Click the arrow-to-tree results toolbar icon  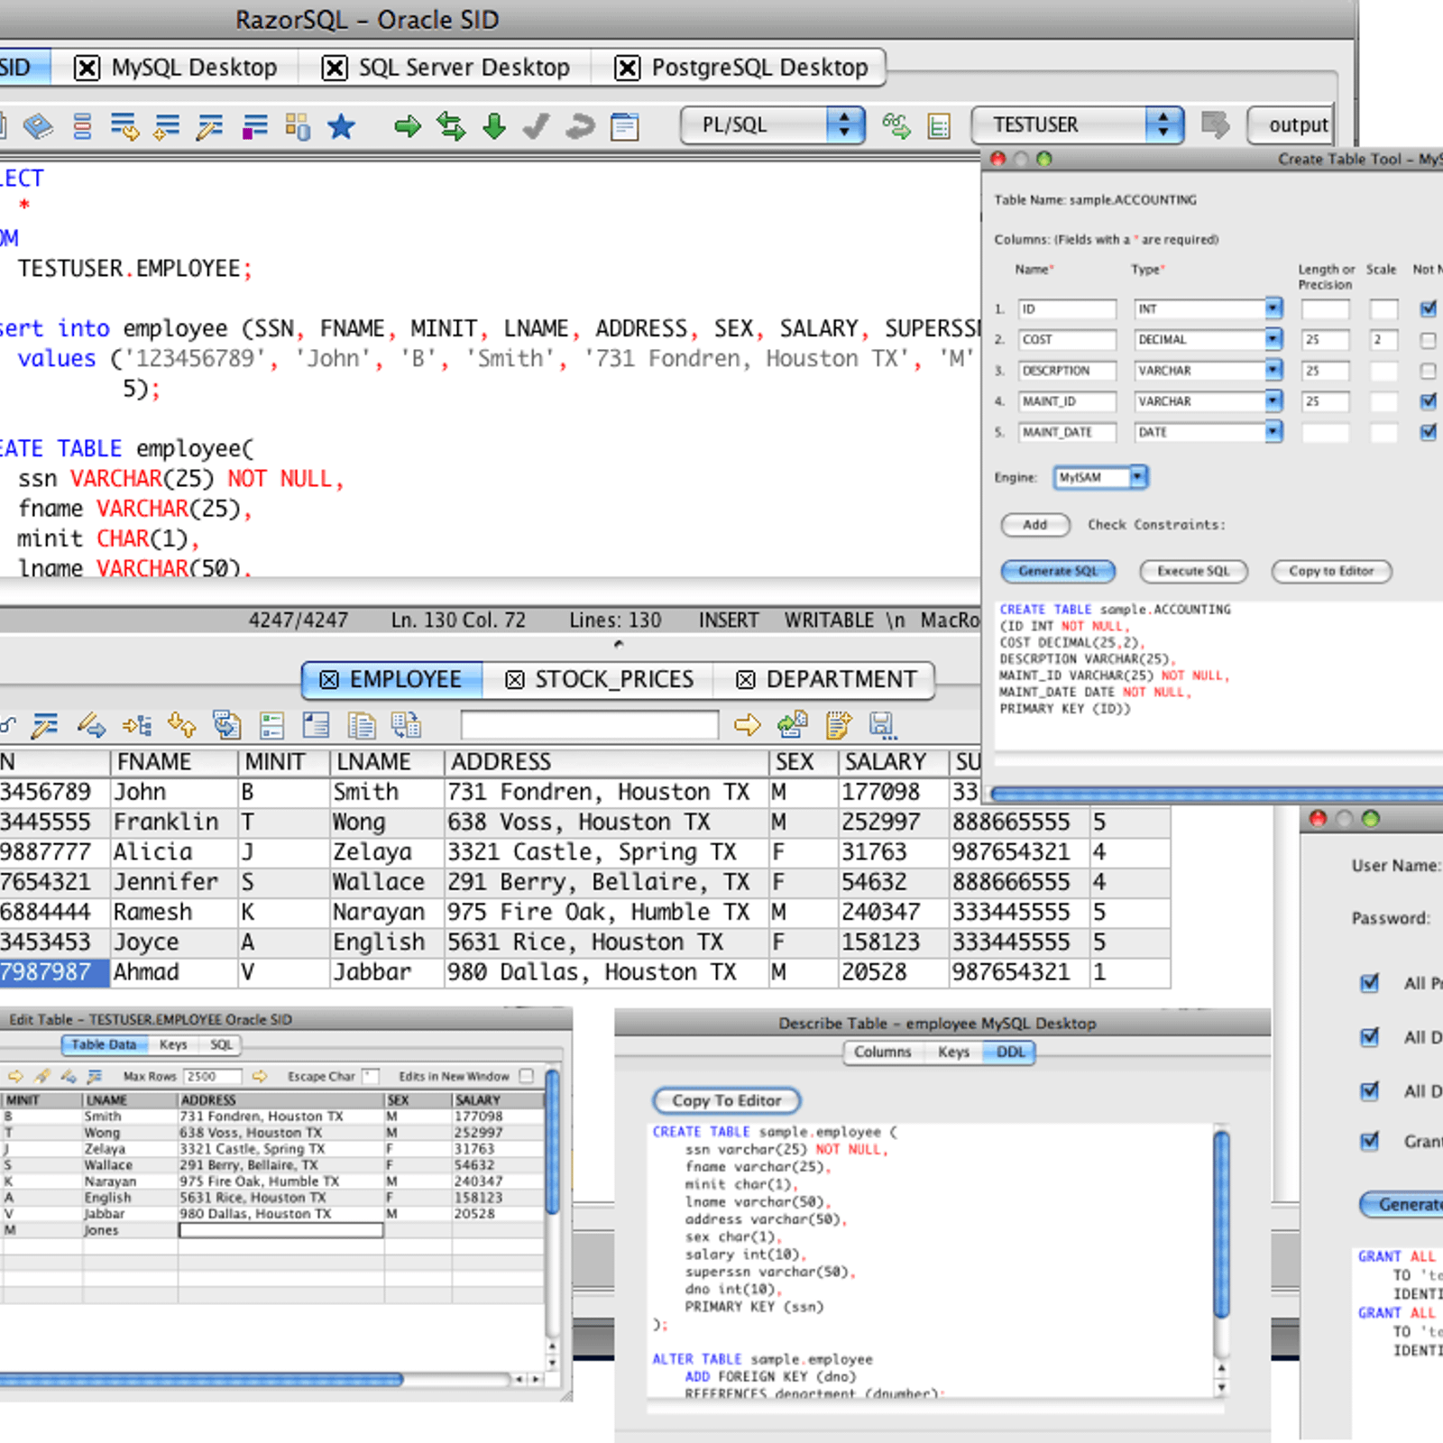click(x=137, y=725)
